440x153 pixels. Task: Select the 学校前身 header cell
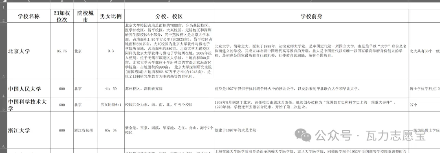[311, 16]
